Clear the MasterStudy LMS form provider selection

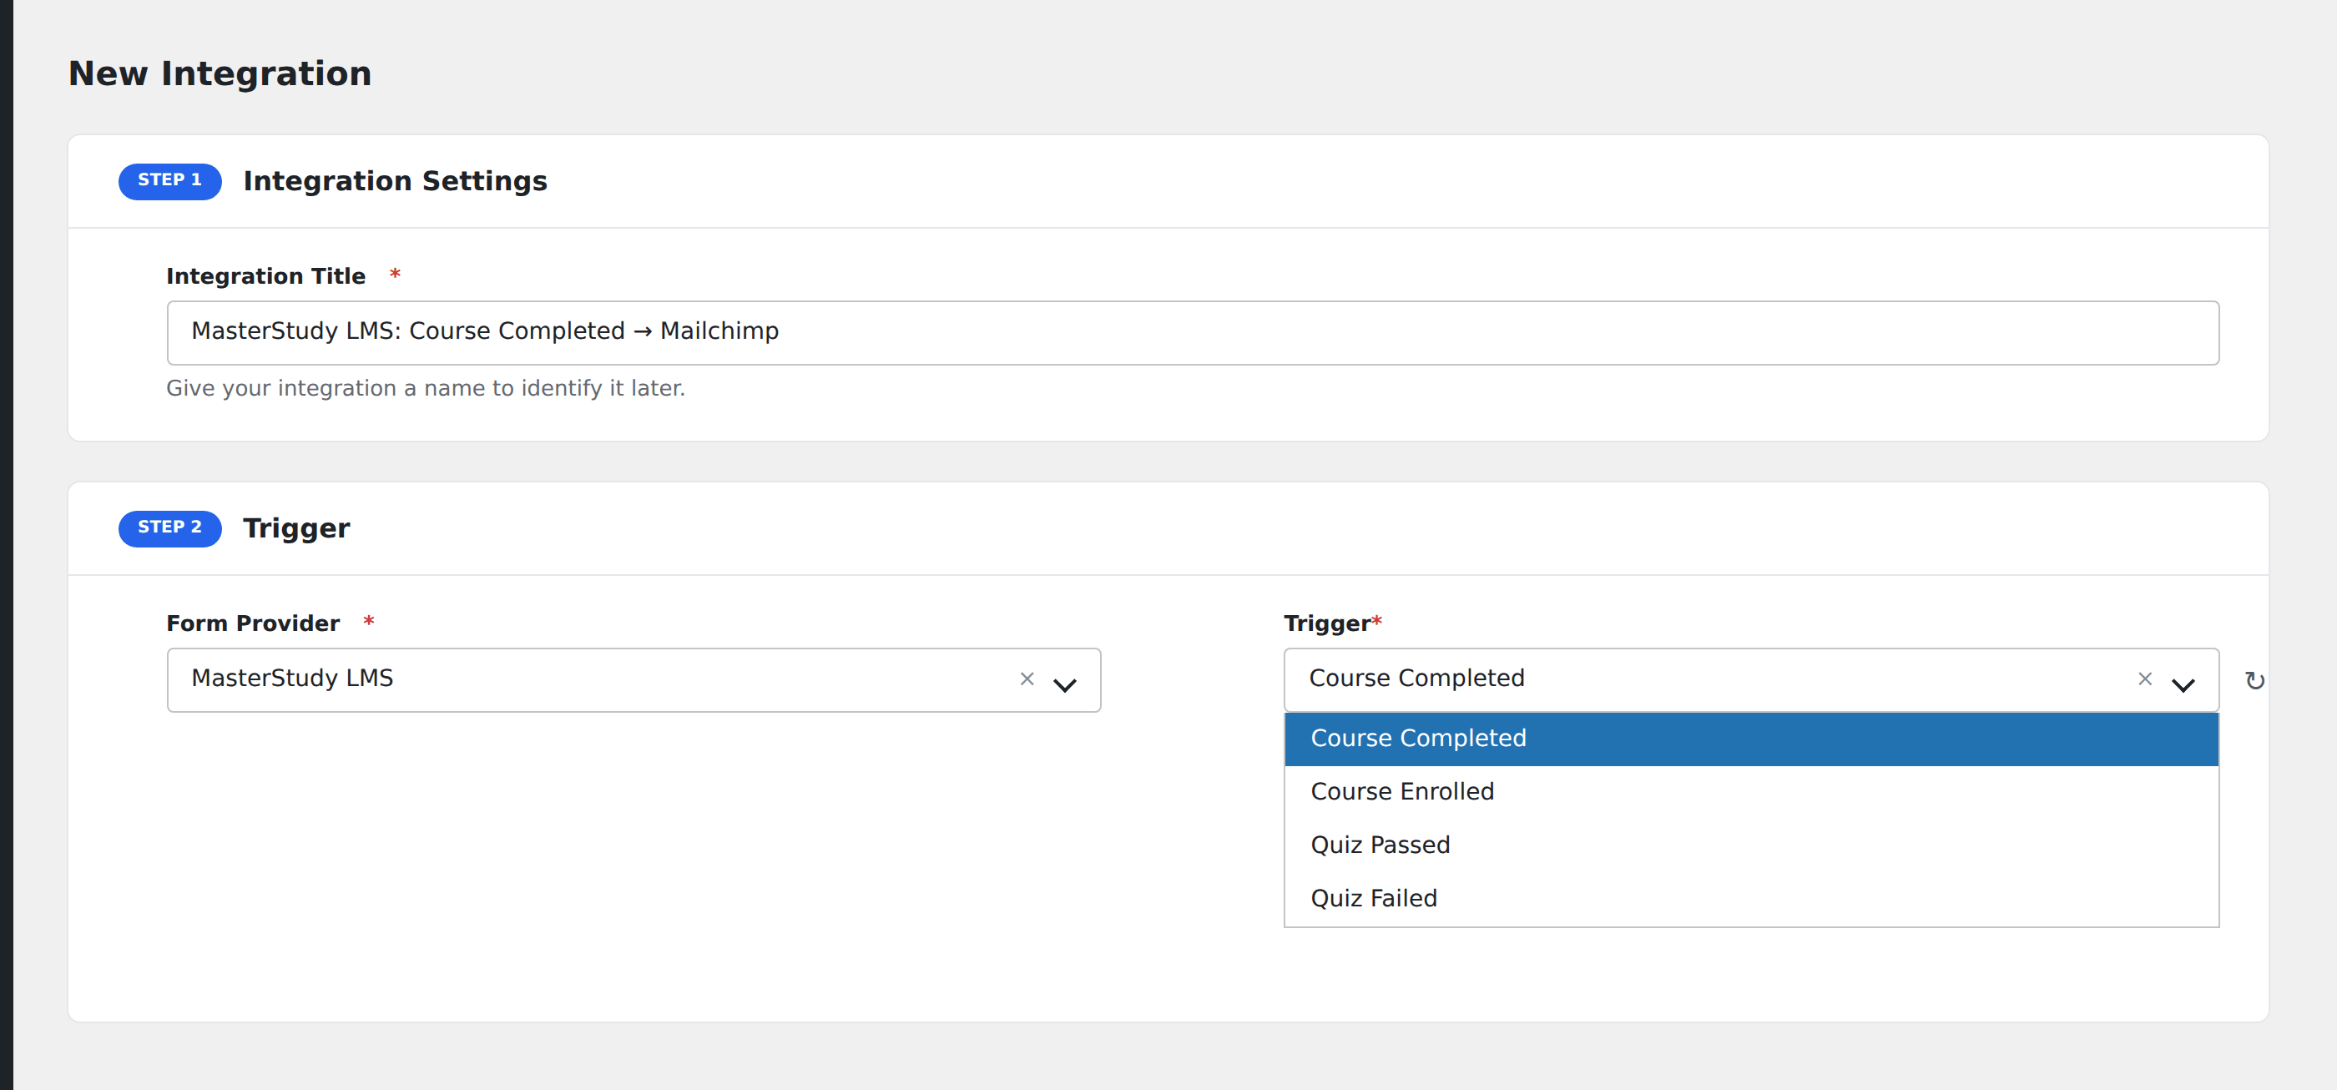pos(1027,679)
